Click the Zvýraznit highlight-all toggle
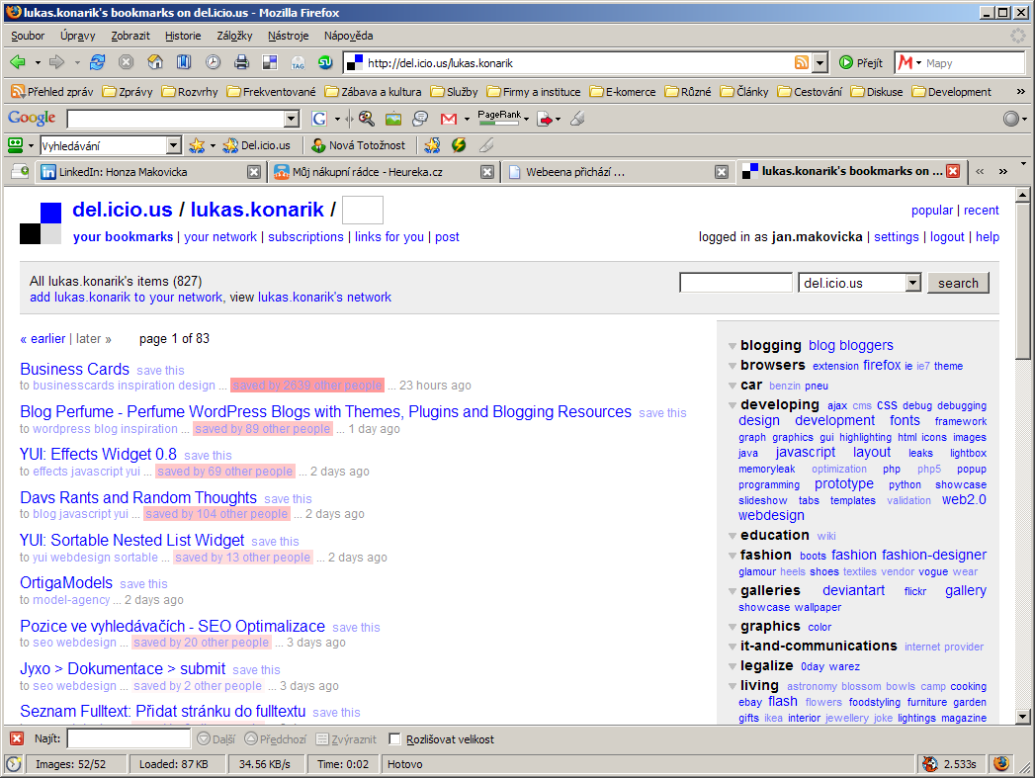This screenshot has width=1035, height=778. click(x=346, y=739)
